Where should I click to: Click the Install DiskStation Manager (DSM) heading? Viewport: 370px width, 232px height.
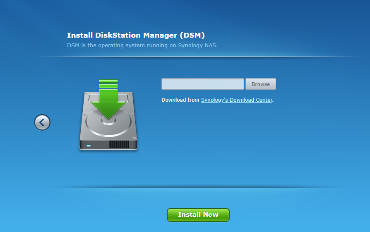pyautogui.click(x=136, y=36)
